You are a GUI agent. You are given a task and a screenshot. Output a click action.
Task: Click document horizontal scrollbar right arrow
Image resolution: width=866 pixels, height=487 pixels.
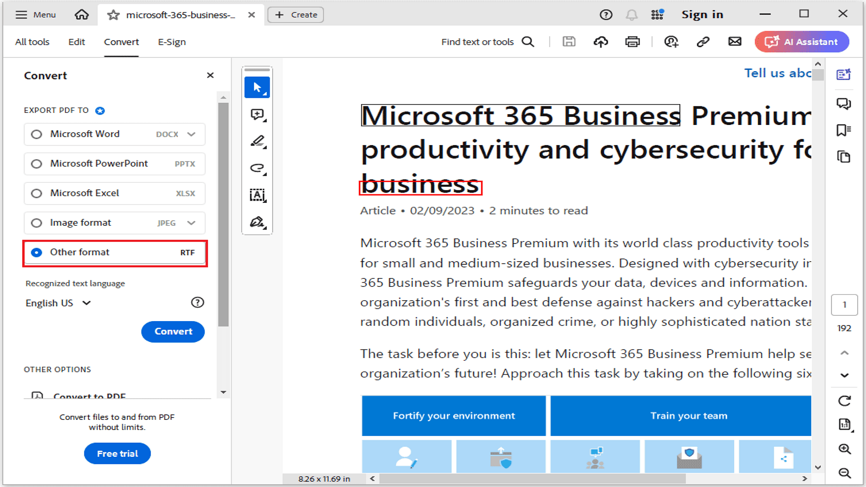pyautogui.click(x=804, y=479)
